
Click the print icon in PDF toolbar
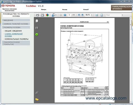[x=37, y=15]
